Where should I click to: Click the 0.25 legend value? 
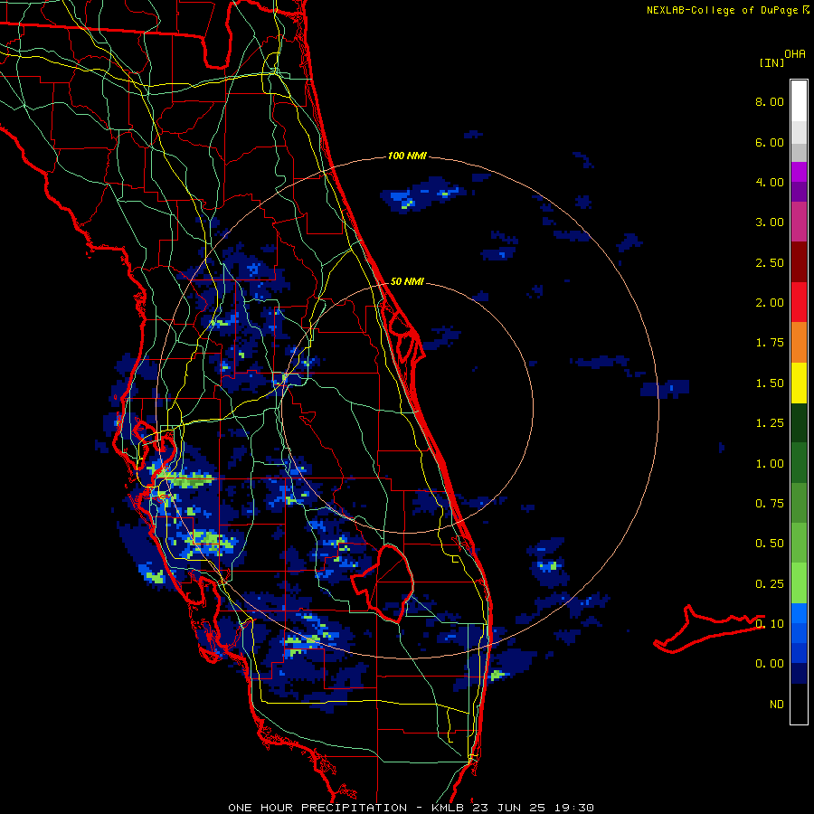[x=770, y=584]
